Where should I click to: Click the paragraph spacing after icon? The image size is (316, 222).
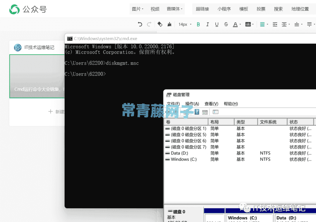coord(309,24)
